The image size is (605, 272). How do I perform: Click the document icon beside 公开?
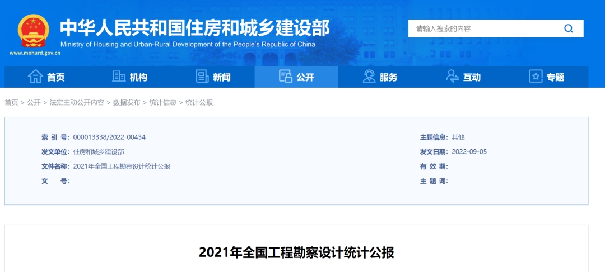click(286, 77)
